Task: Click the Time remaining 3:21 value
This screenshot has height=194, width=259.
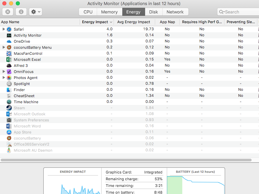Action: coord(159,186)
